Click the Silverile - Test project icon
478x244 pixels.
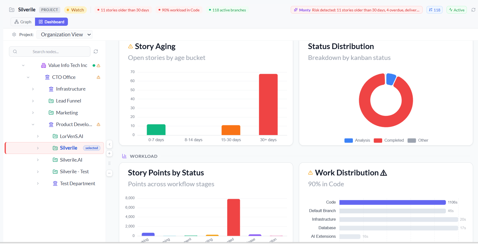click(55, 172)
